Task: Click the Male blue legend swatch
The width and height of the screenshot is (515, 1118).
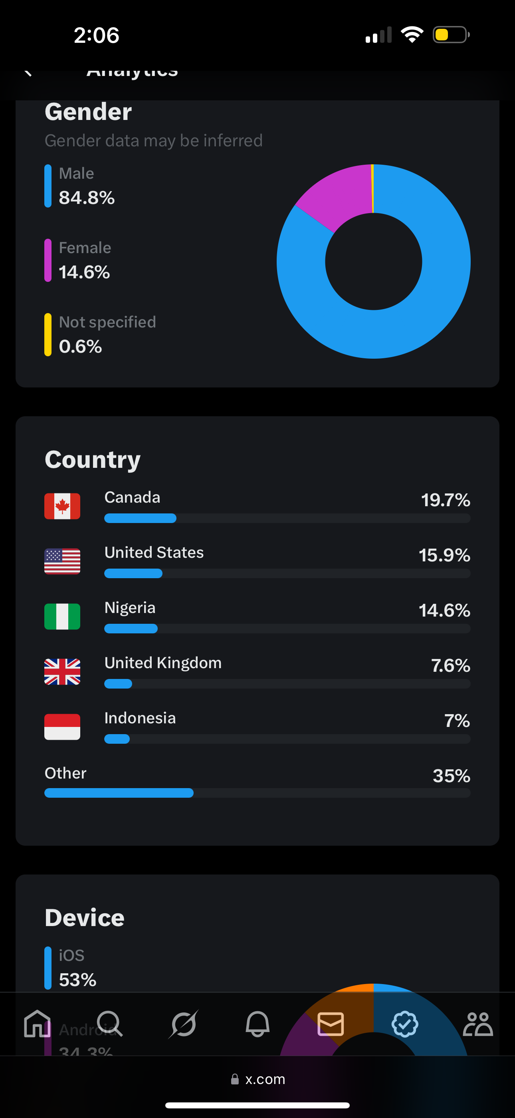Action: pyautogui.click(x=48, y=186)
